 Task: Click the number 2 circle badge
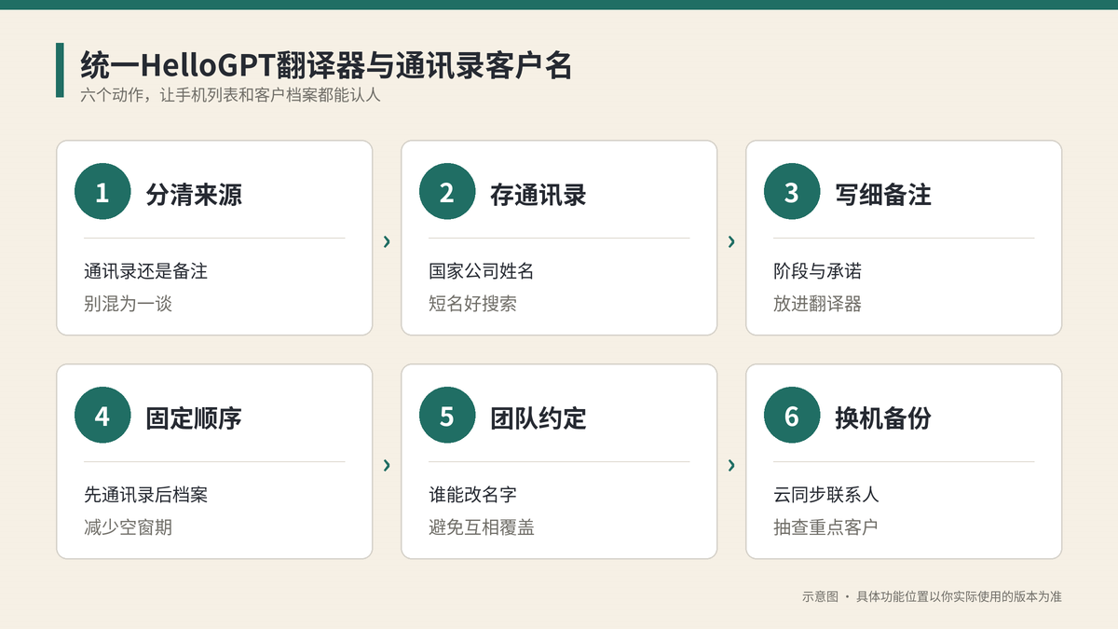tap(447, 193)
